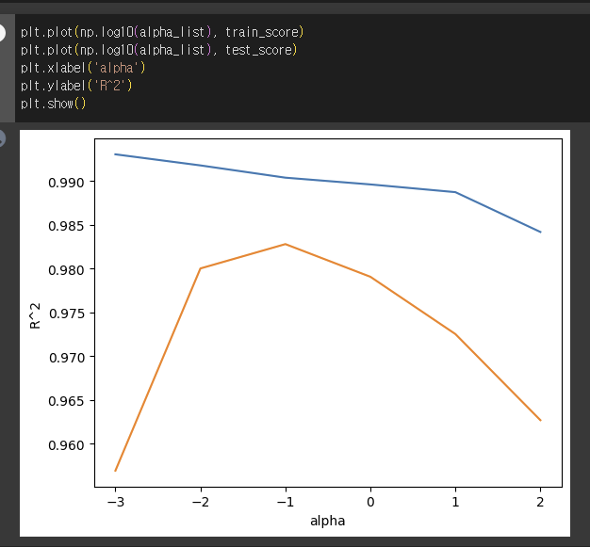Image resolution: width=590 pixels, height=547 pixels.
Task: Click the −1 x-axis tick label
Action: pyautogui.click(x=286, y=502)
